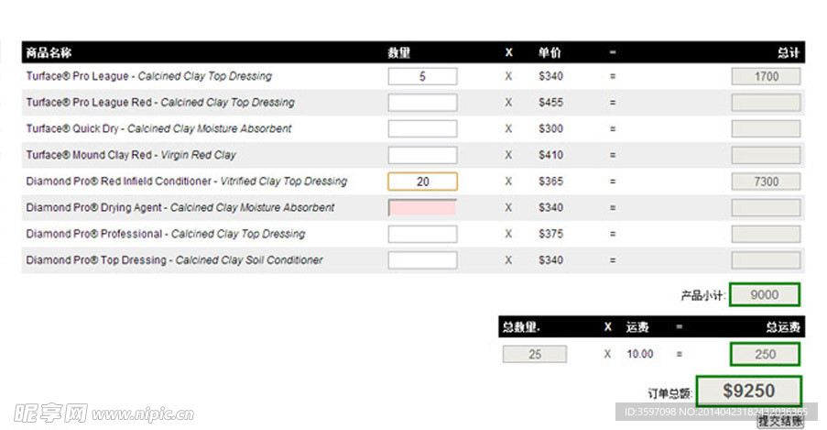This screenshot has height=430, width=827.
Task: Click the $365 unit price
Action: point(550,182)
